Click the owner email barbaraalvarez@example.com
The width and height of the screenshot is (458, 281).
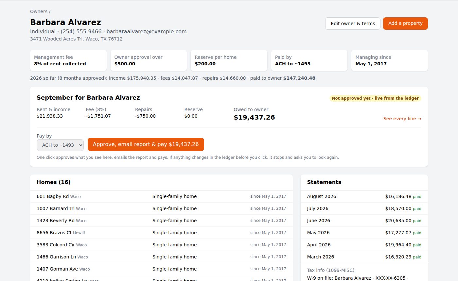click(x=147, y=32)
